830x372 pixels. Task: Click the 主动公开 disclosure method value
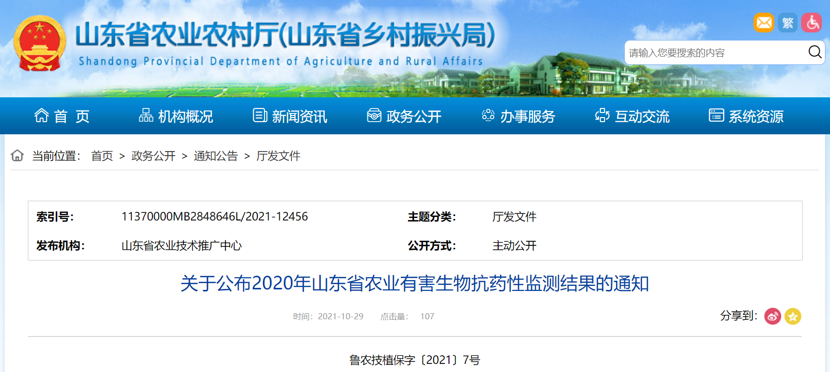click(x=514, y=246)
